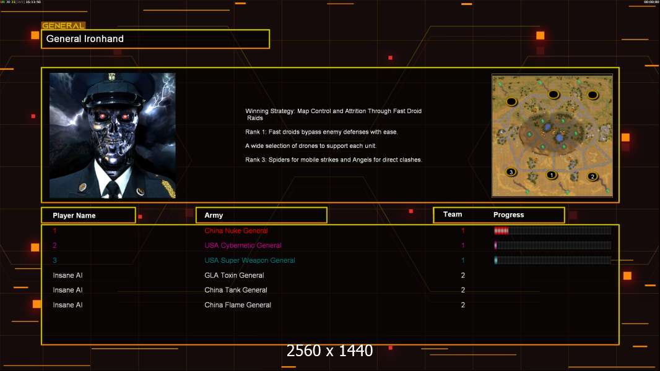This screenshot has width=660, height=371.
Task: Select start position marker 2 on map
Action: click(593, 176)
